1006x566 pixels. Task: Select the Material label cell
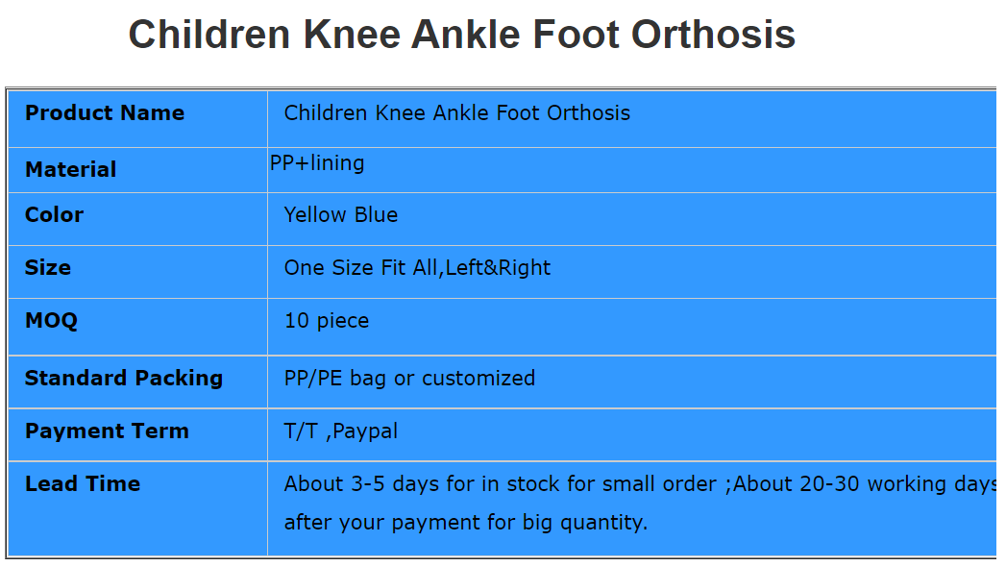[71, 170]
